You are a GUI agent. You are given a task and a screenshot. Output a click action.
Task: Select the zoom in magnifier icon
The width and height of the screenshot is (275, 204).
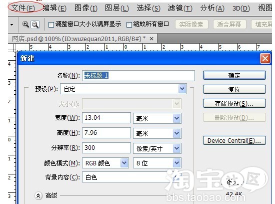coord(25,24)
